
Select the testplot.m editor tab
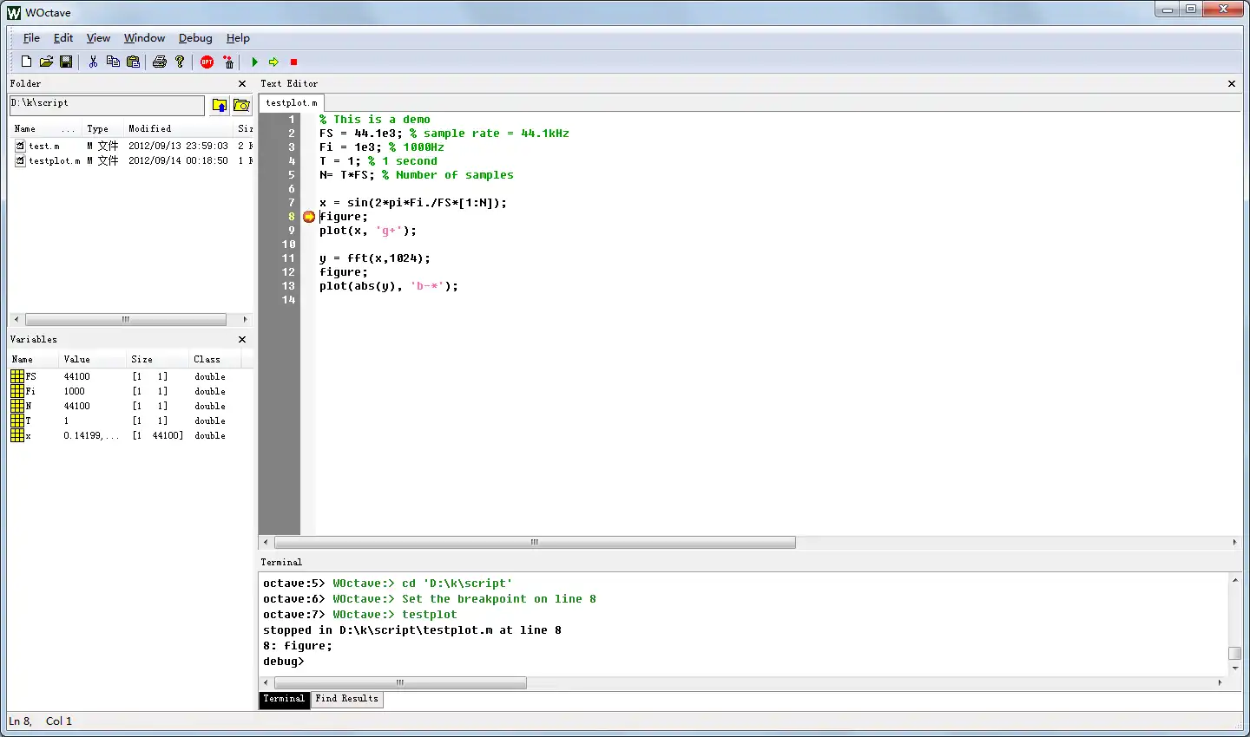292,102
